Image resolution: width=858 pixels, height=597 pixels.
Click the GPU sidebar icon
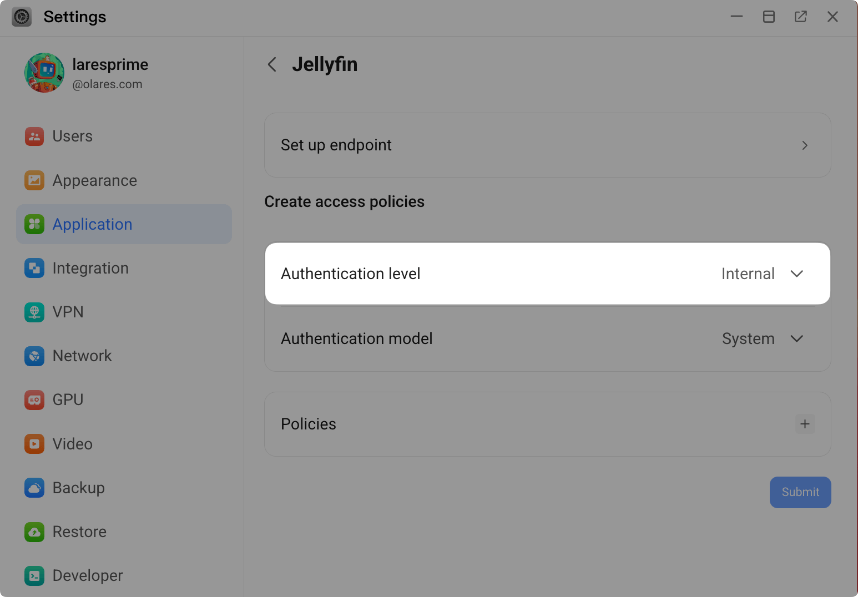34,399
